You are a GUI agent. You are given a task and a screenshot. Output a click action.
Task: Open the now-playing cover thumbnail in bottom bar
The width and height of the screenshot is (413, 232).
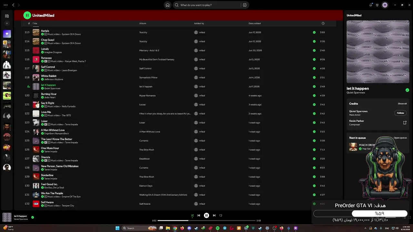click(7, 217)
